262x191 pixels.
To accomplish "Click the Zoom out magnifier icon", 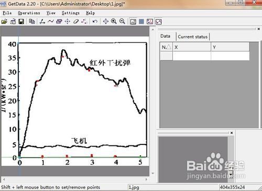I will pos(122,21).
